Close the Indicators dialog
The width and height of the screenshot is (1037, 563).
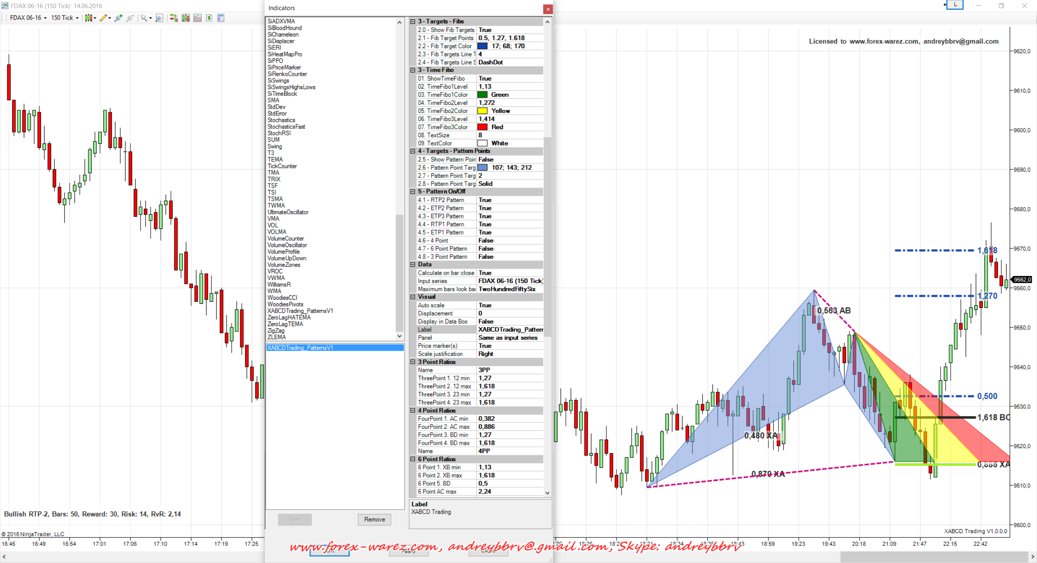coord(548,9)
